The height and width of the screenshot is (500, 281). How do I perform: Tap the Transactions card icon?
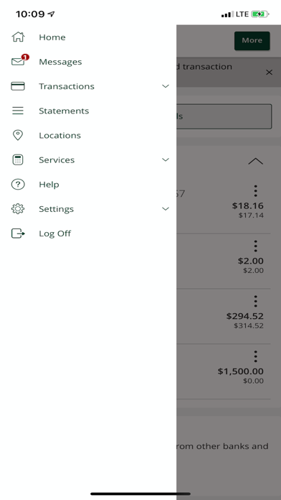point(18,86)
